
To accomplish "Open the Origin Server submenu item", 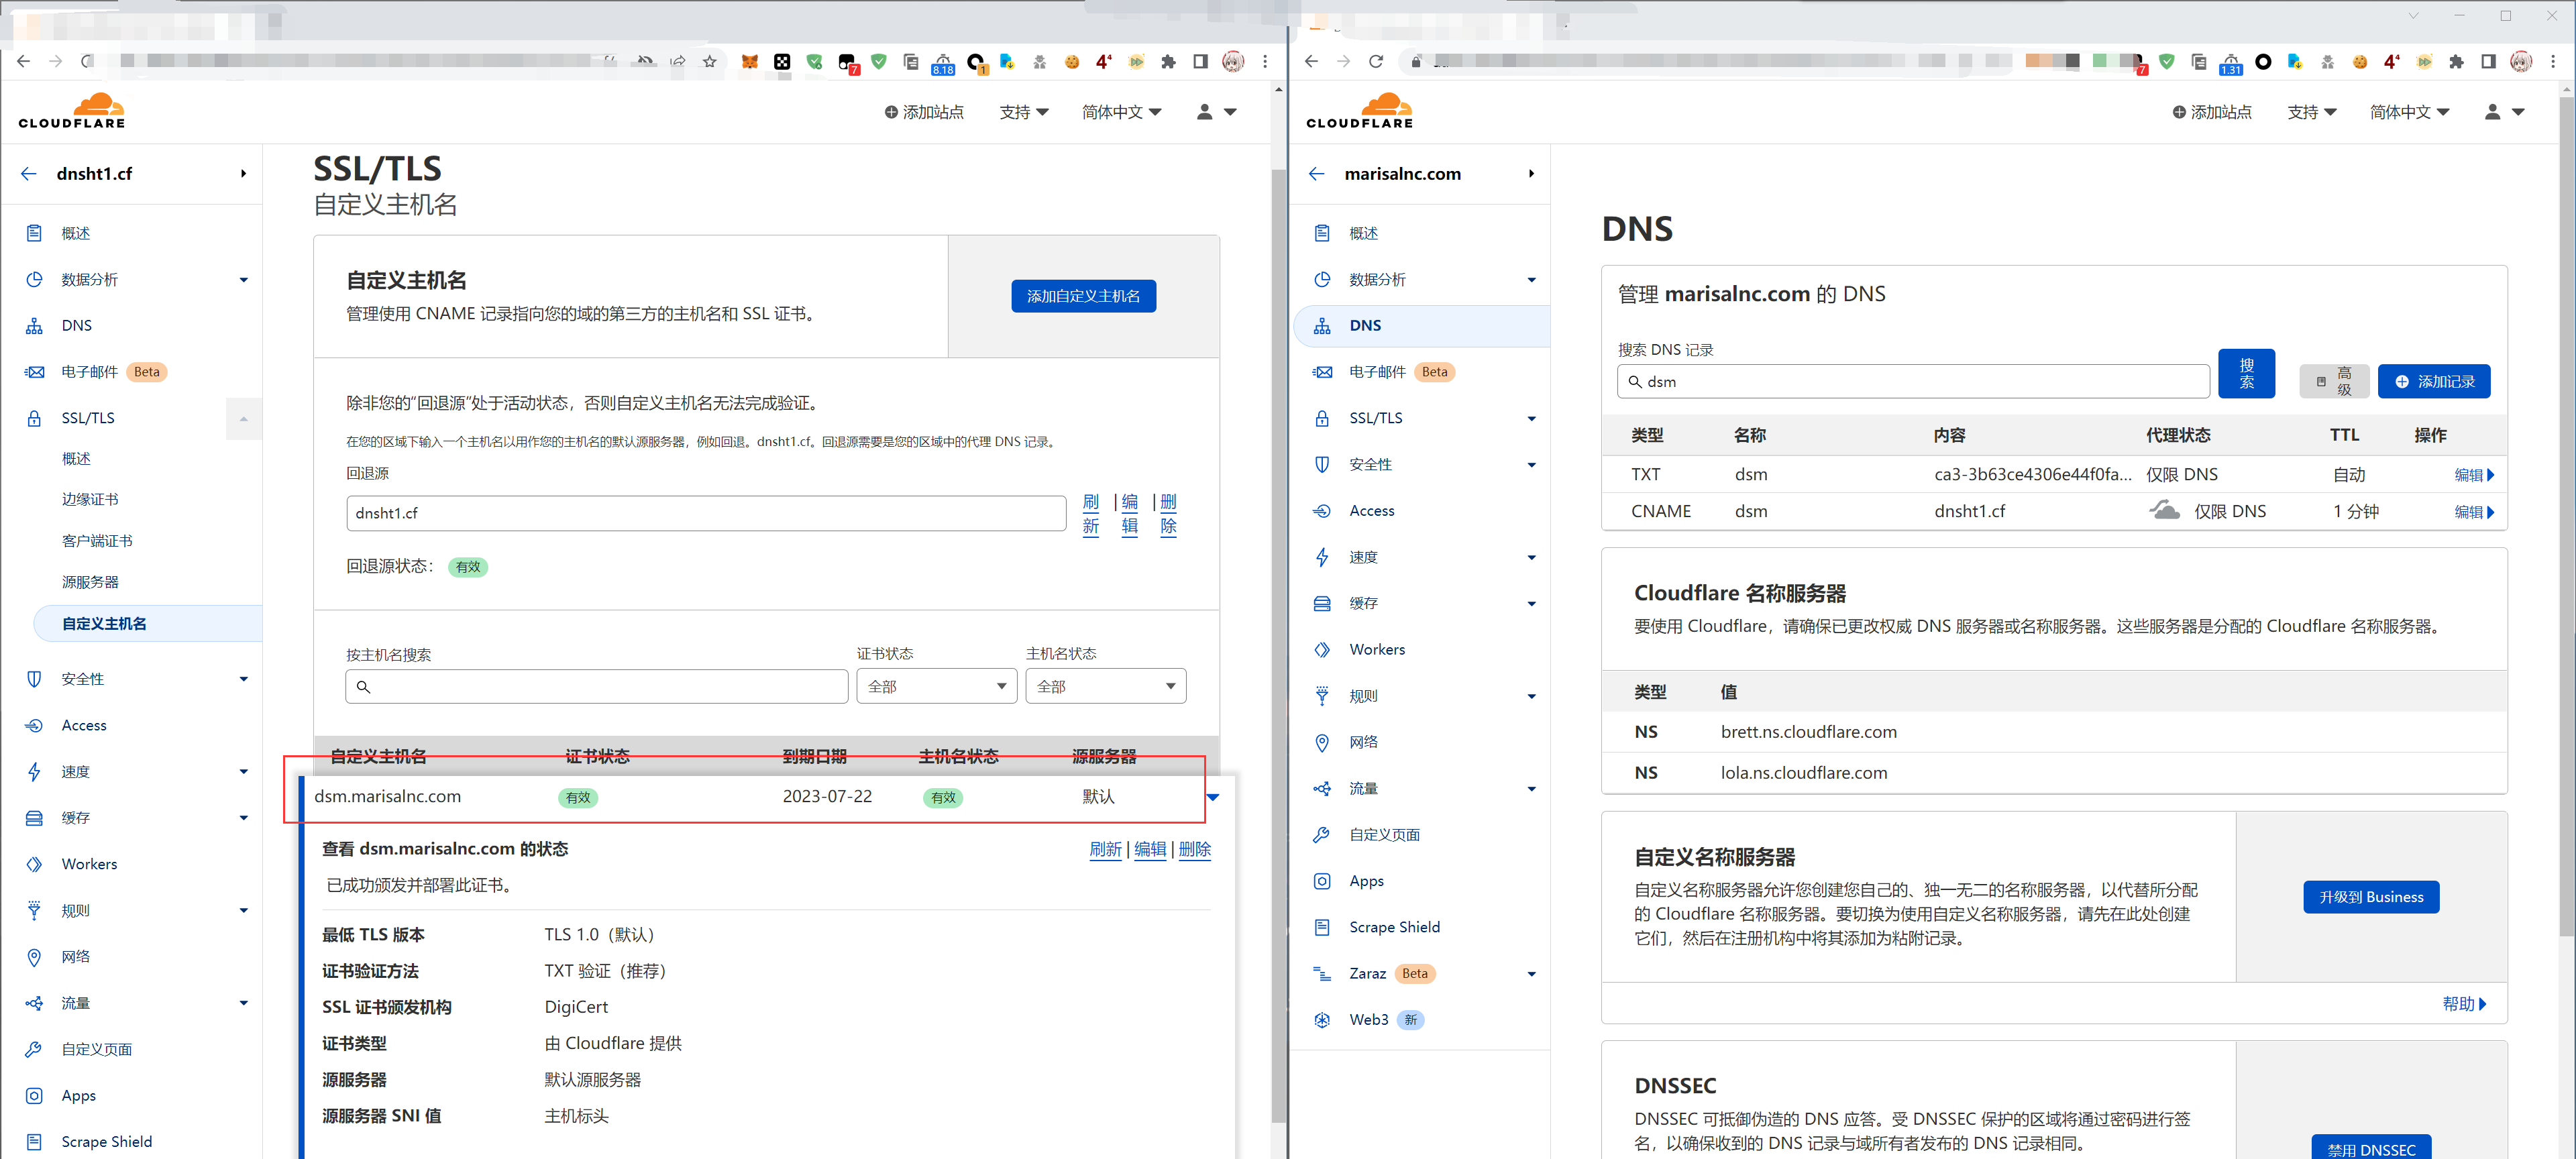I will (90, 582).
